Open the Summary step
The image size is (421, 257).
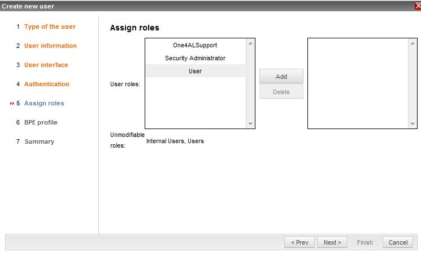click(39, 141)
